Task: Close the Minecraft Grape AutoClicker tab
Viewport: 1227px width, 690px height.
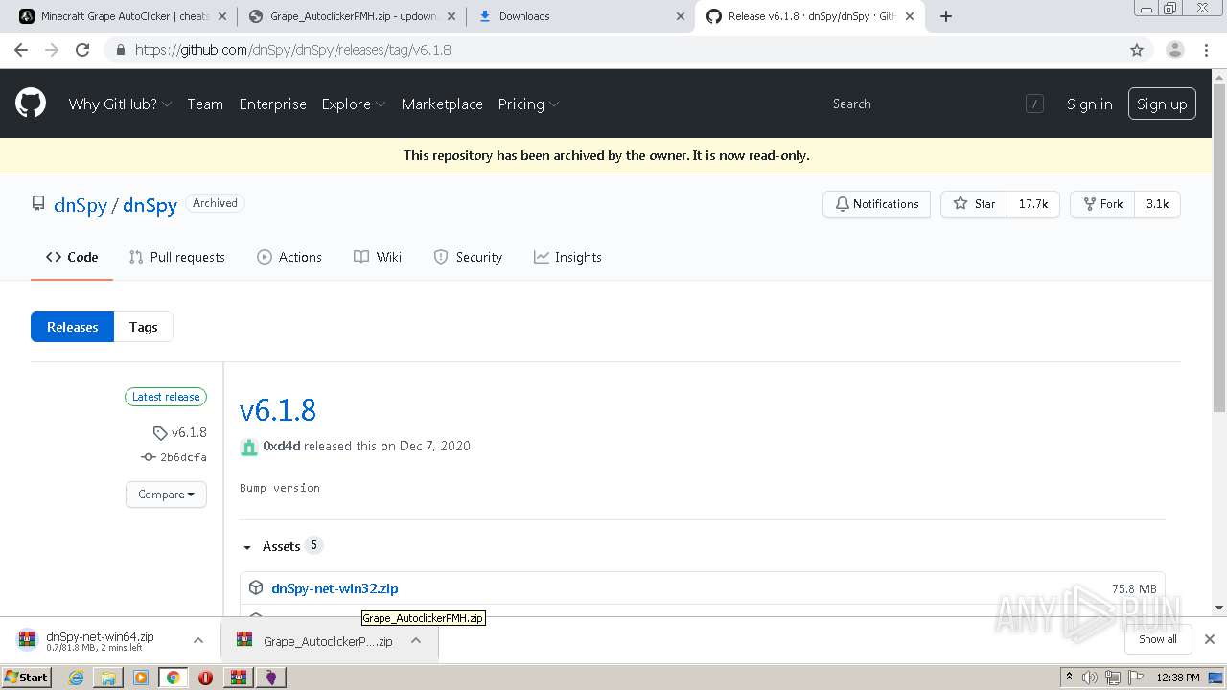Action: [x=222, y=16]
